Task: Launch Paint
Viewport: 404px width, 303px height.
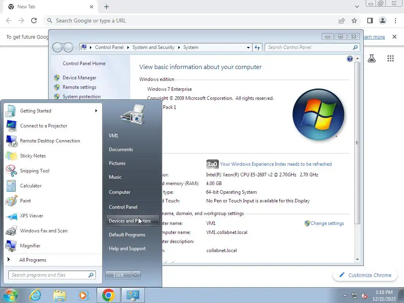Action: [53, 201]
